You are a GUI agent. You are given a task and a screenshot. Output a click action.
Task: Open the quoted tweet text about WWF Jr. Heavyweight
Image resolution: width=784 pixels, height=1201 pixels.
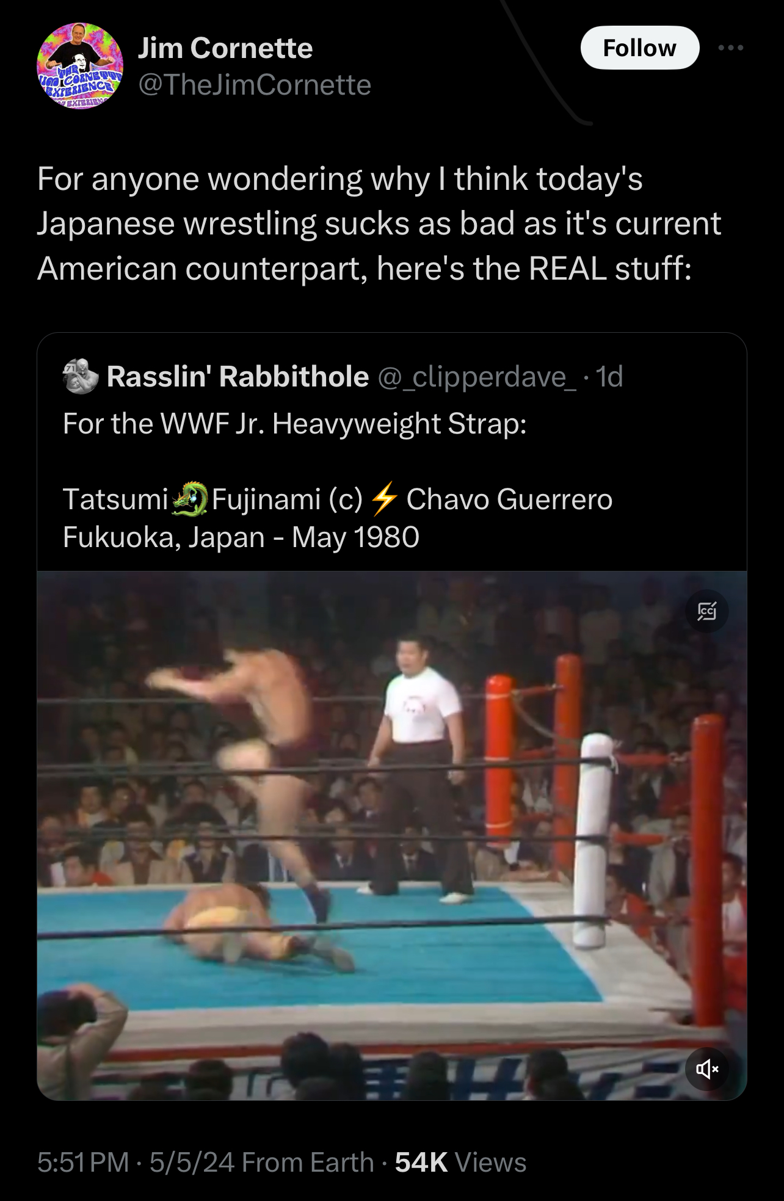(x=294, y=424)
